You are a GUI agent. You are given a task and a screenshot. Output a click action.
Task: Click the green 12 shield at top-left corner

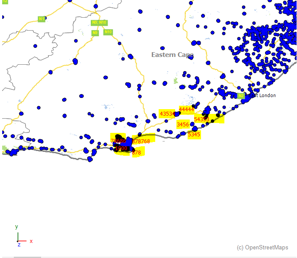(x=5, y=2)
